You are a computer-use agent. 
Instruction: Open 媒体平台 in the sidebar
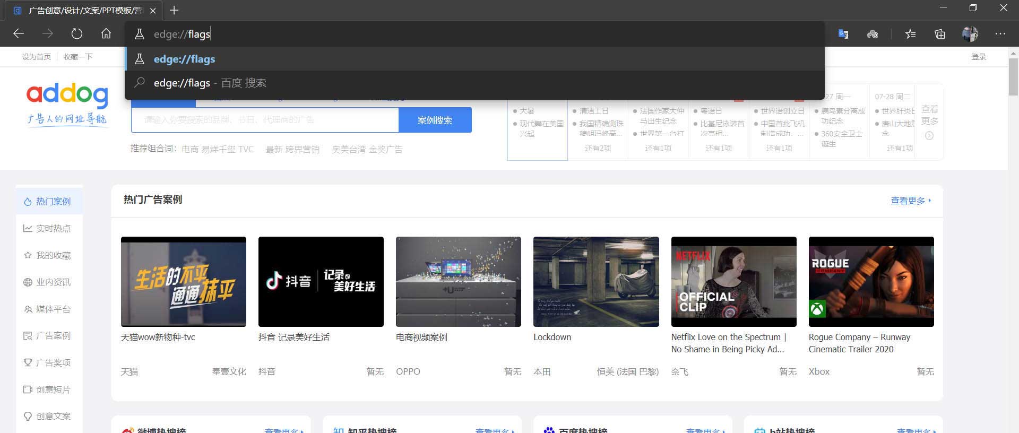[49, 309]
